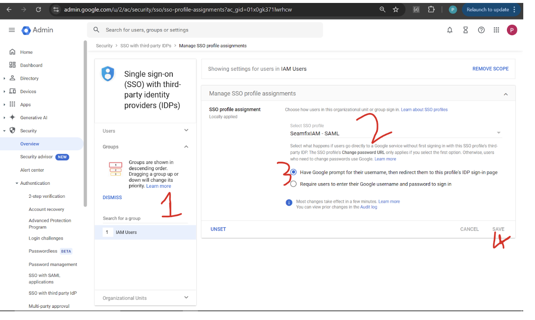Screen dimensions: 535x320
Task: Open the tasks hourglass icon
Action: [x=465, y=30]
